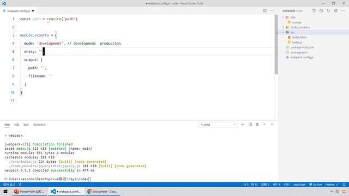349x196 pixels.
Task: Click the line and column position indicator
Action: [251, 185]
